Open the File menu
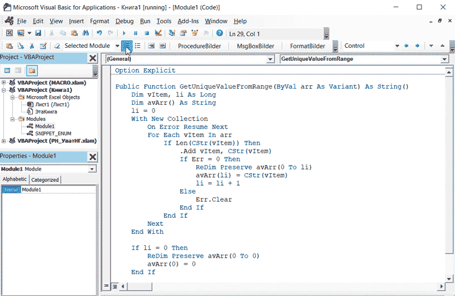 [22, 21]
